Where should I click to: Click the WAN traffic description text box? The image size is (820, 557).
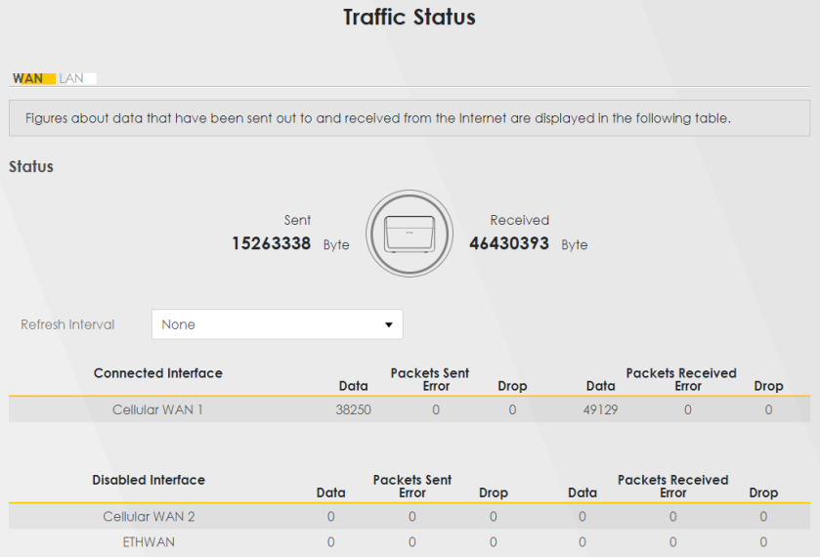point(410,117)
